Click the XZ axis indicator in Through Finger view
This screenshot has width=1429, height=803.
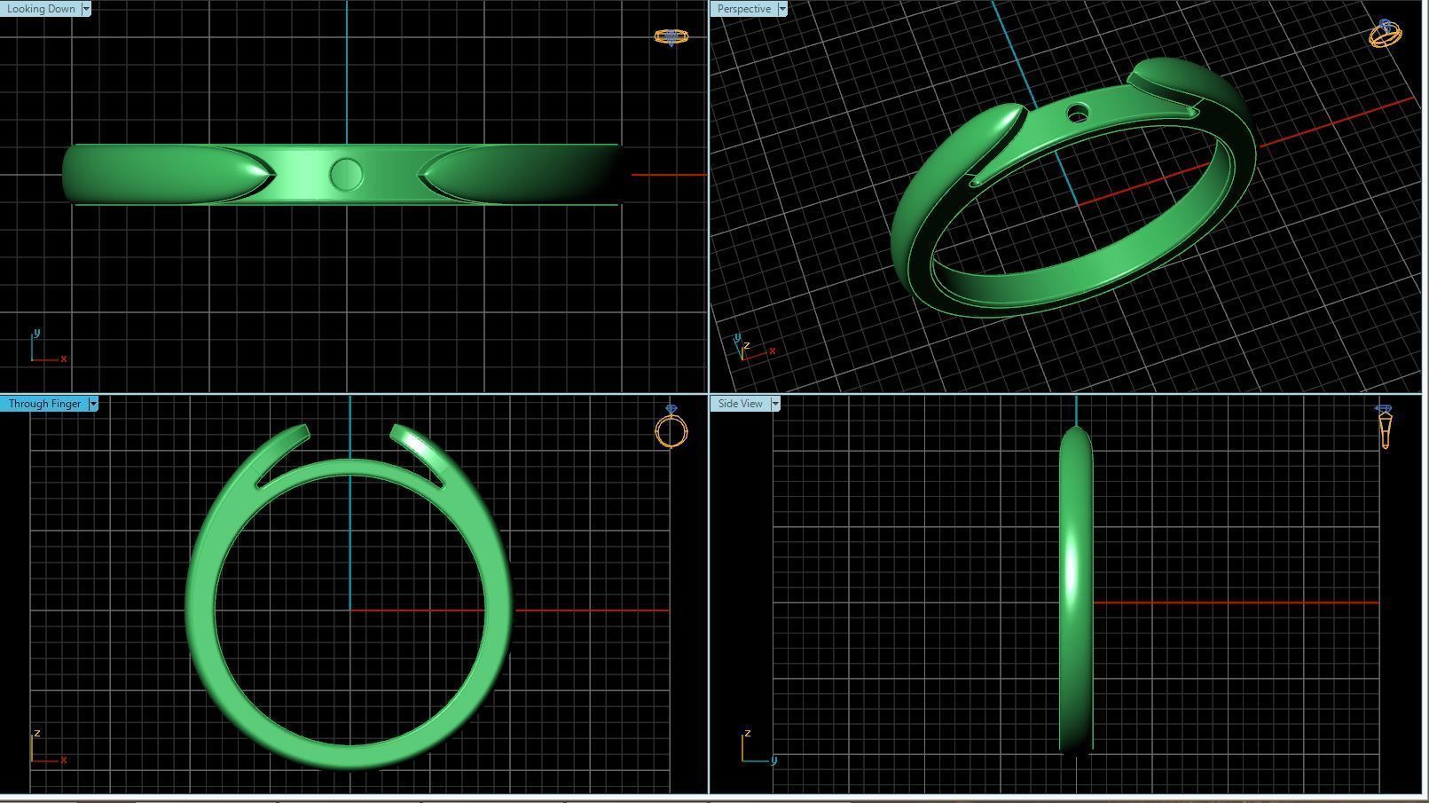tap(48, 747)
